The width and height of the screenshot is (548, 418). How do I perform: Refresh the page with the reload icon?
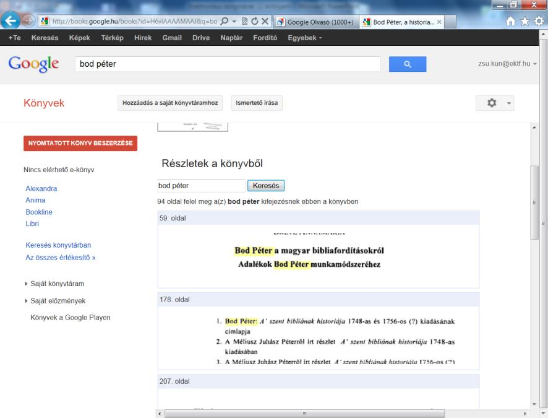pos(255,21)
